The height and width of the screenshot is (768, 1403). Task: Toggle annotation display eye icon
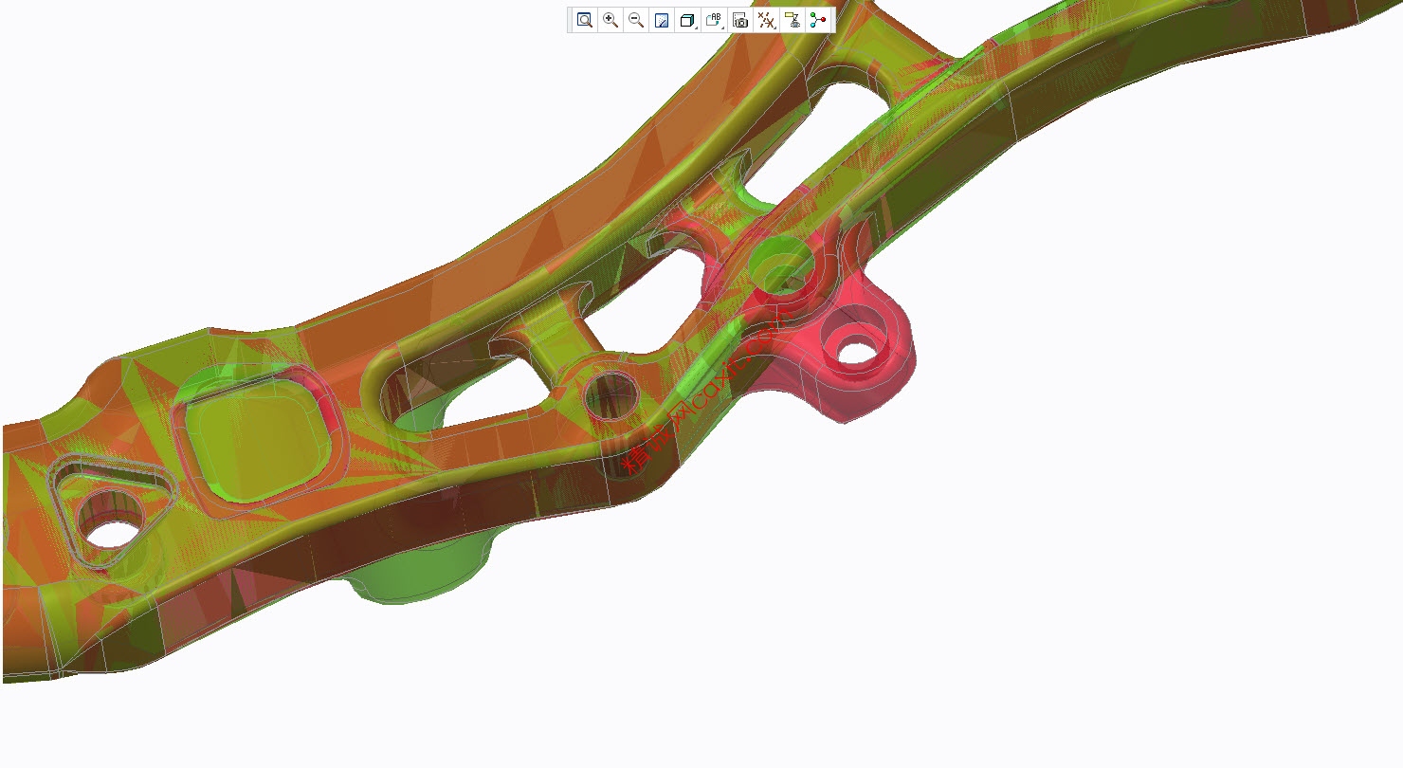(793, 20)
